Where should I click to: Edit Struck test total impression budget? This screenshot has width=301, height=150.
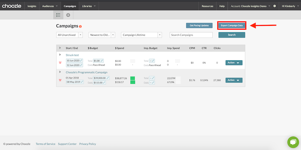tap(152, 61)
